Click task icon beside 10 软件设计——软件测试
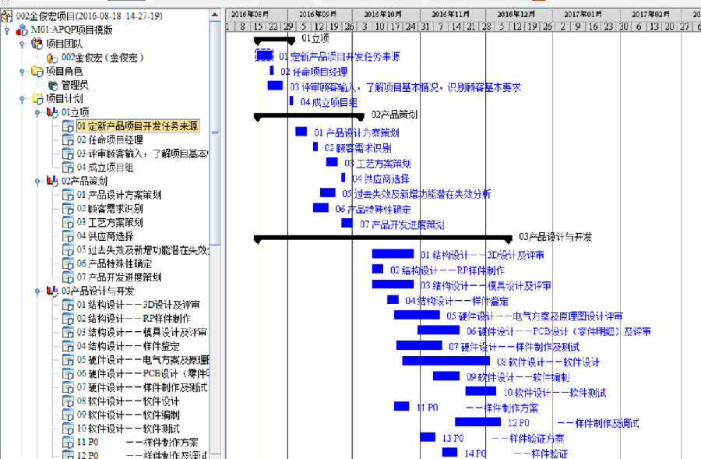Viewport: 701px width, 459px height. click(x=68, y=429)
